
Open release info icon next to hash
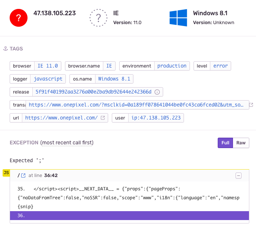pyautogui.click(x=157, y=92)
